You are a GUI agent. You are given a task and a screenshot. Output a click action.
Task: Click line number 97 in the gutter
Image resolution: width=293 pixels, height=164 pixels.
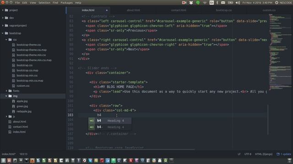pos(71,87)
